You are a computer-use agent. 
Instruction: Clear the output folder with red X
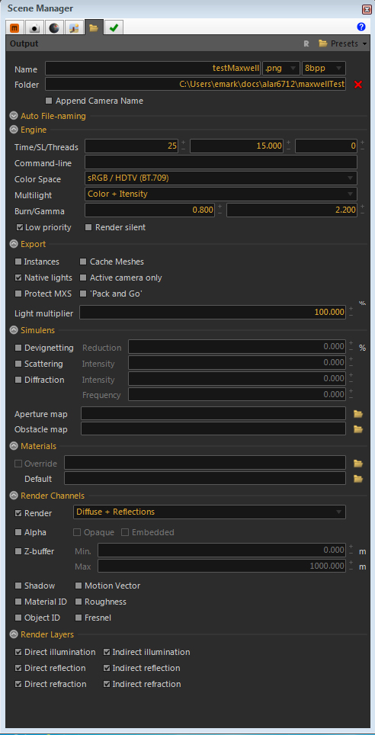point(358,85)
